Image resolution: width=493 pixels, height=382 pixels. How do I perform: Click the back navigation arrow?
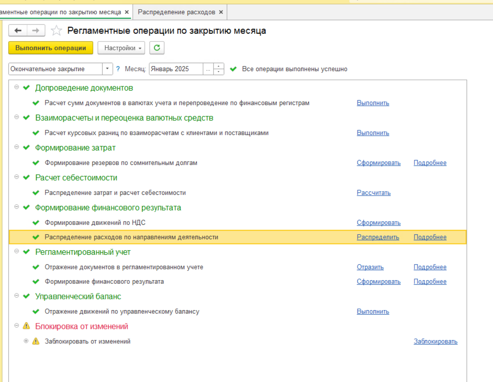tap(18, 31)
